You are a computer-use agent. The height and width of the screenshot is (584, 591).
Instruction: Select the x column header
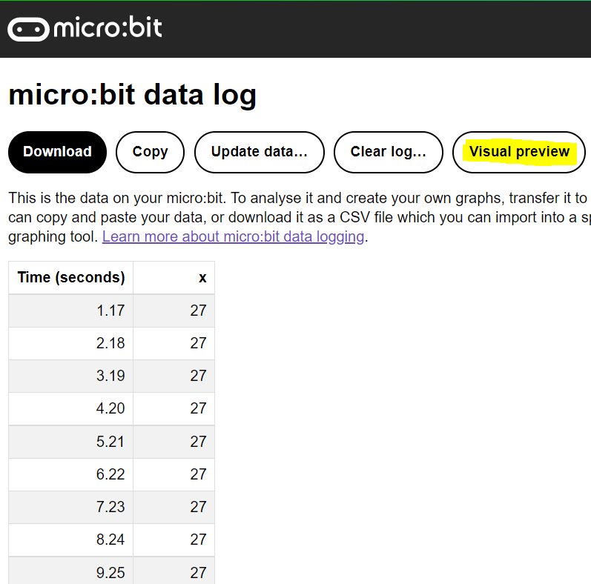point(174,278)
